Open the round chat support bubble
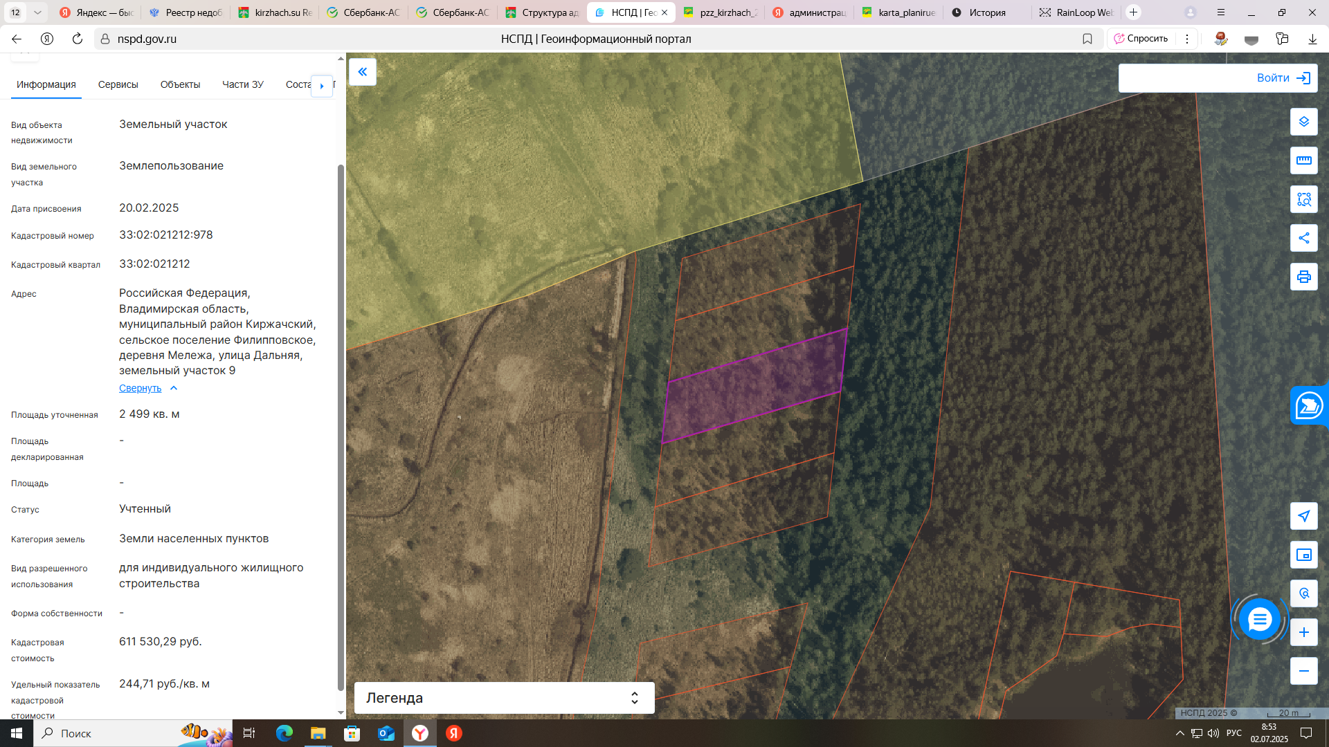Screen dimensions: 1329x747 tap(1259, 619)
